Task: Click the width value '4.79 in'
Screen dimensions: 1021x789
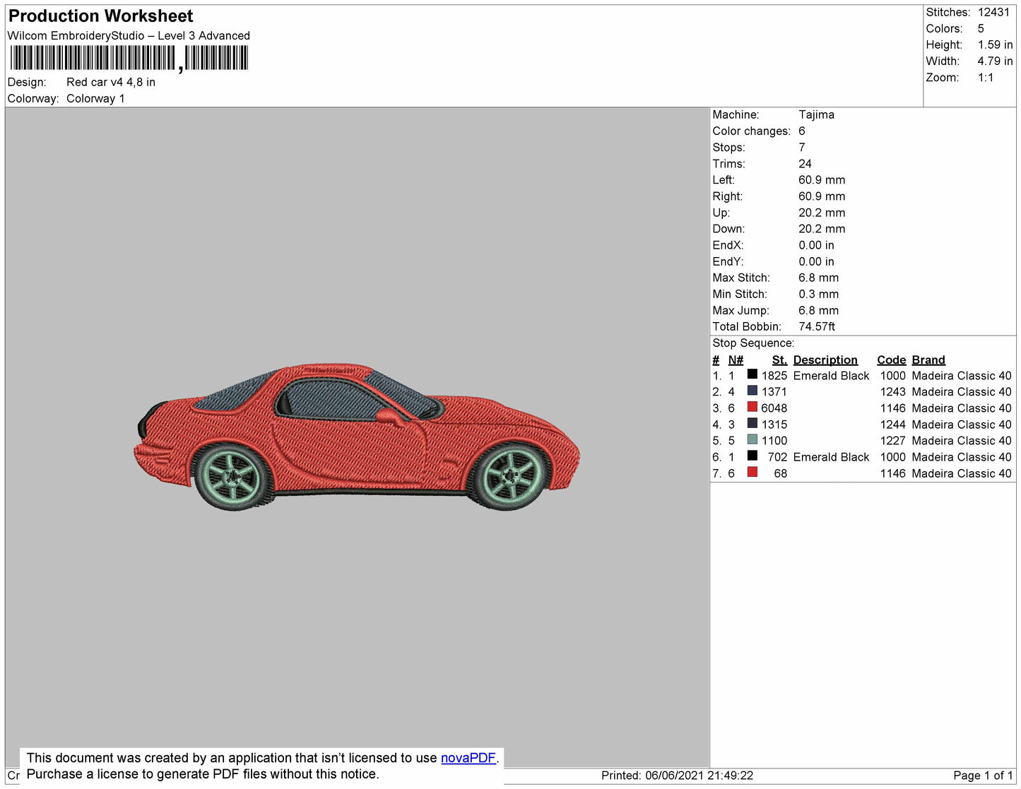Action: coord(995,61)
